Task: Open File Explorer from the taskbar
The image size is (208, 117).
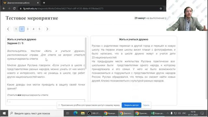Action: click(x=83, y=113)
